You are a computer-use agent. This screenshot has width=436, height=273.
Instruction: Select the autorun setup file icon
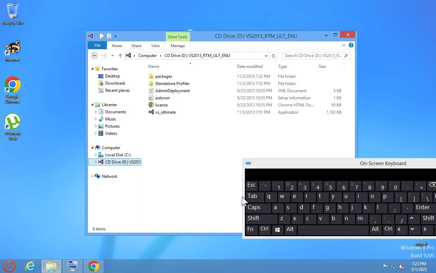(x=151, y=98)
